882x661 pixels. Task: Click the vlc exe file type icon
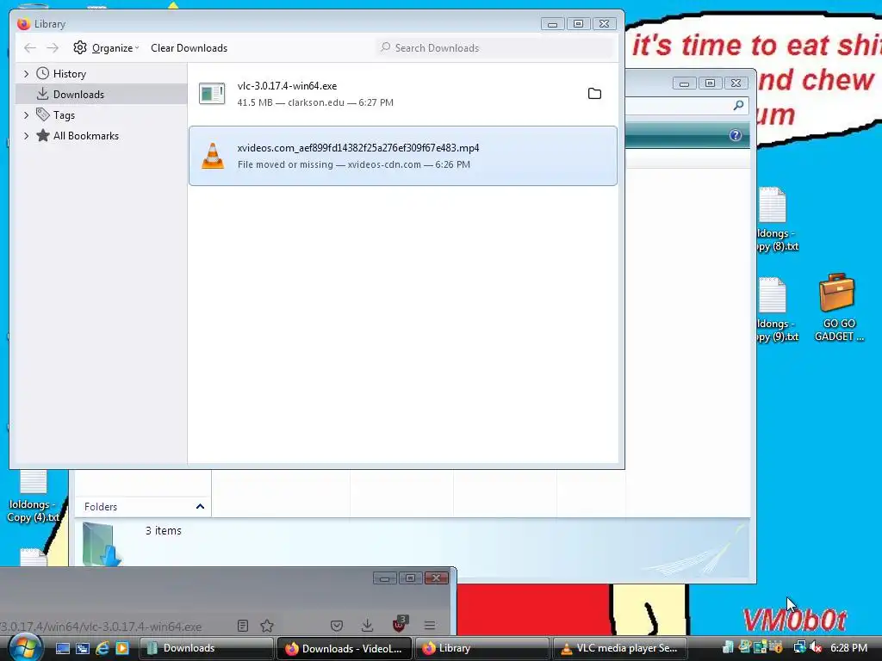[212, 94]
